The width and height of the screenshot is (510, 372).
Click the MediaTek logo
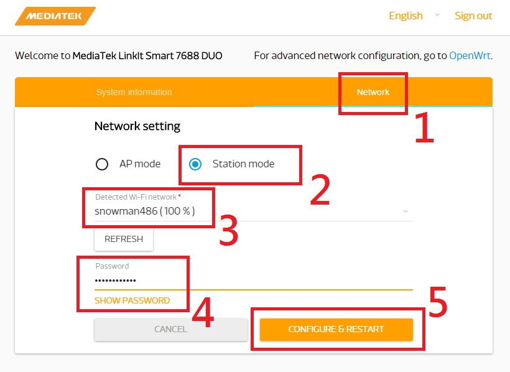55,16
